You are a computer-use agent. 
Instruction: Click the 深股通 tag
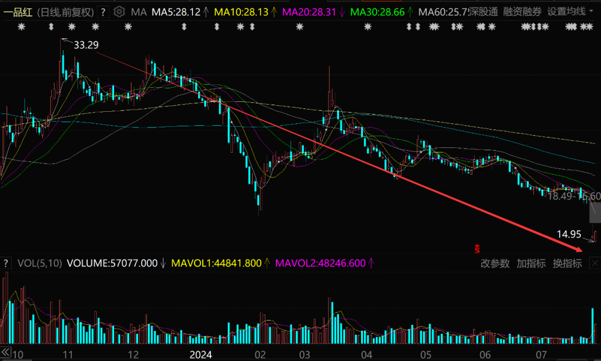coord(484,12)
